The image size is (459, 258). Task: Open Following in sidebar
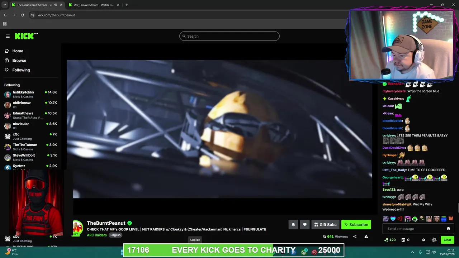tap(17, 70)
